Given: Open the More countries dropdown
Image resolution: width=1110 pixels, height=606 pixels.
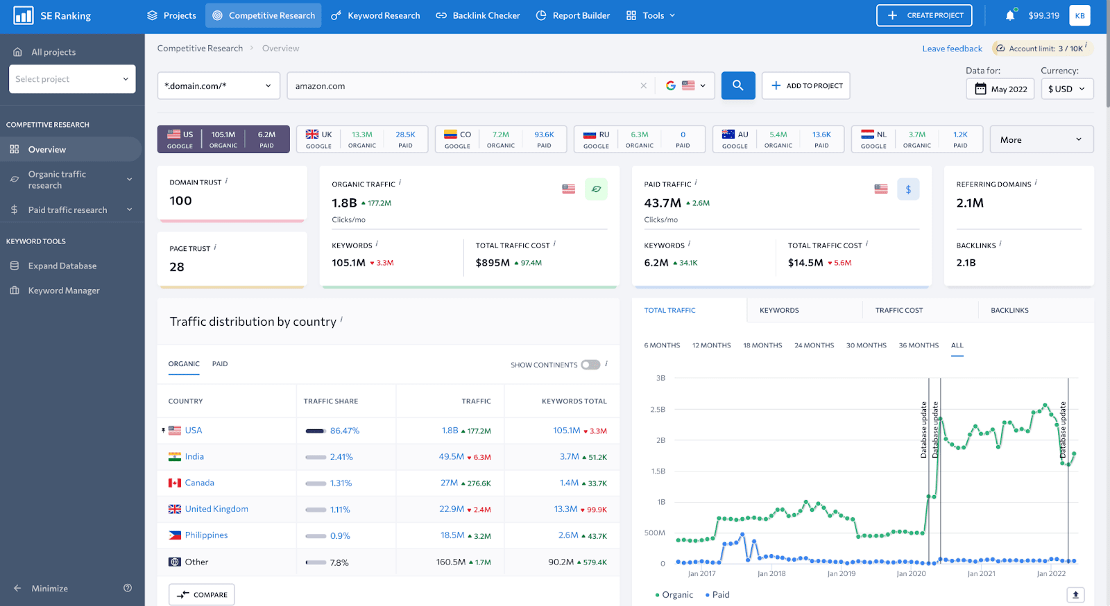Looking at the screenshot, I should click(x=1041, y=139).
